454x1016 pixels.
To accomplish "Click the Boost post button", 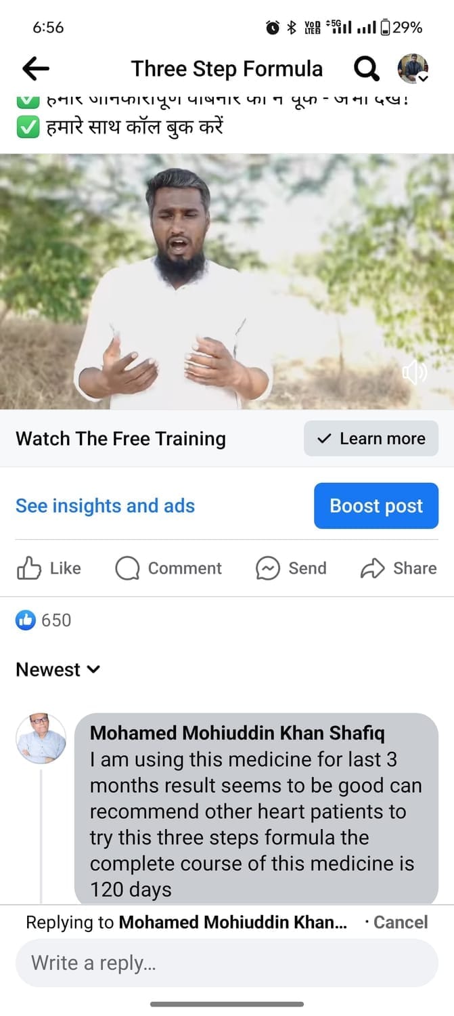I will pos(376,506).
